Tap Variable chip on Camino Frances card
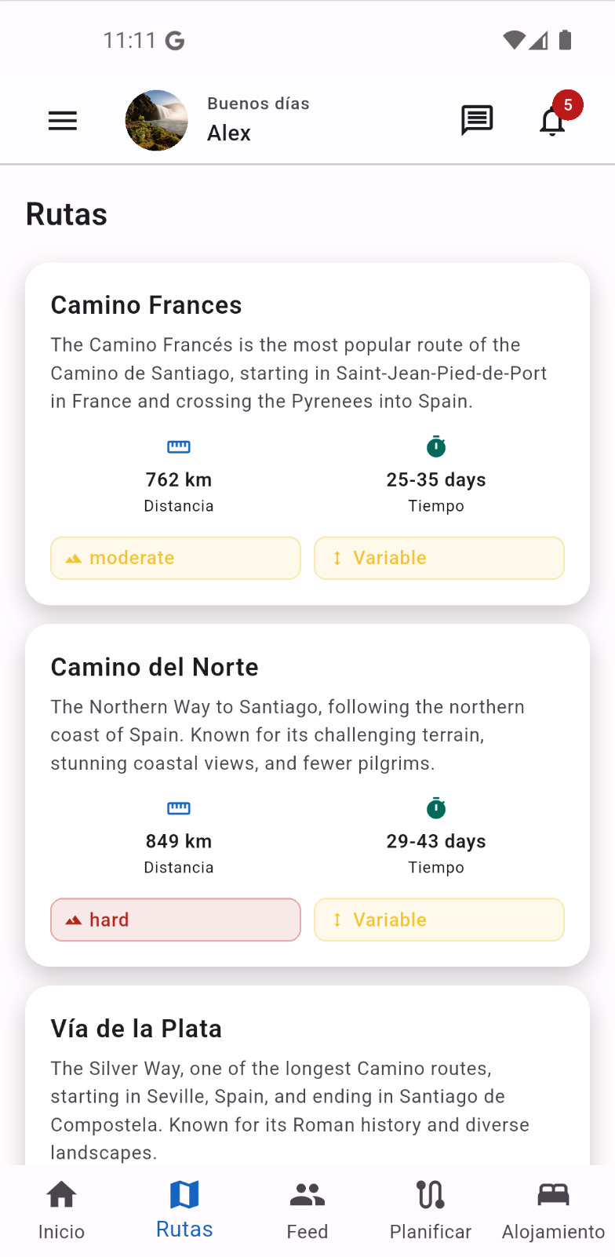The height and width of the screenshot is (1257, 615). point(439,558)
